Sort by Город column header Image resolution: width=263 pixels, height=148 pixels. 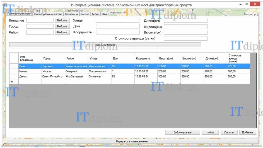[53, 58]
